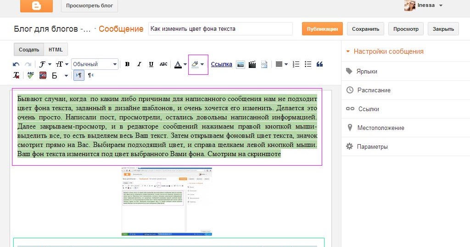
Task: Click the Закрыть close button
Action: point(443,29)
